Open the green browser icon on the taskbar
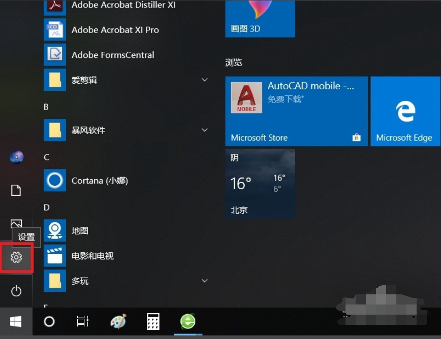 [187, 321]
